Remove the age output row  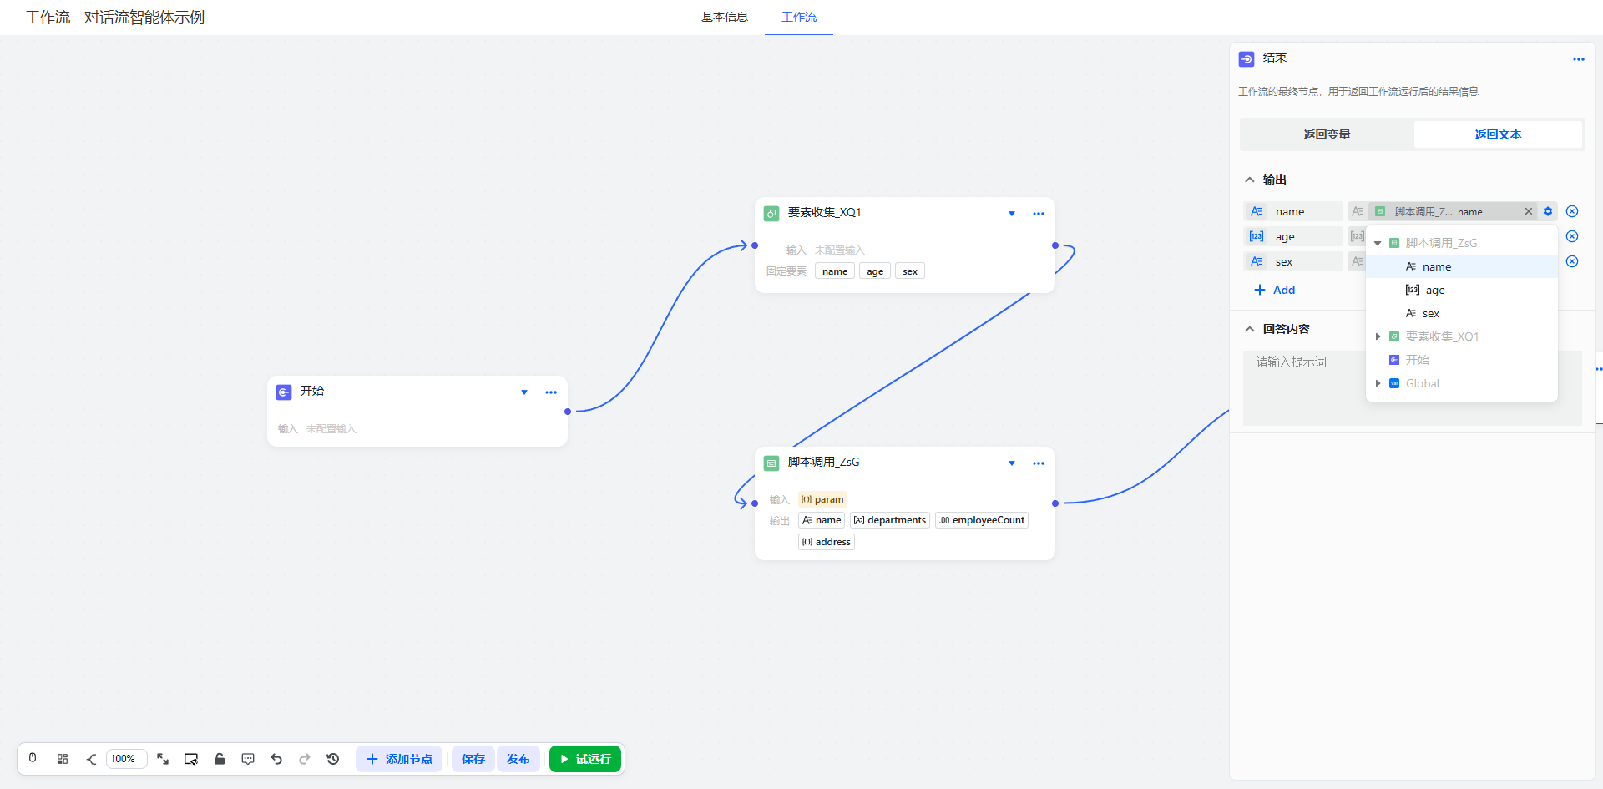pos(1572,236)
